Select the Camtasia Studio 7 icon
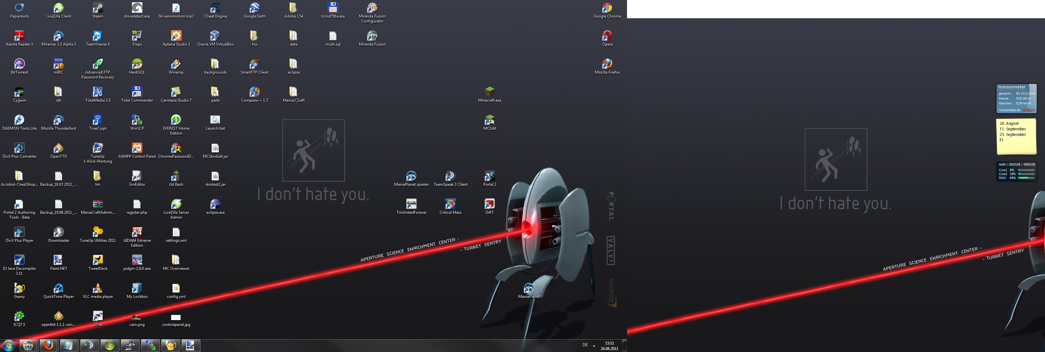 (176, 94)
